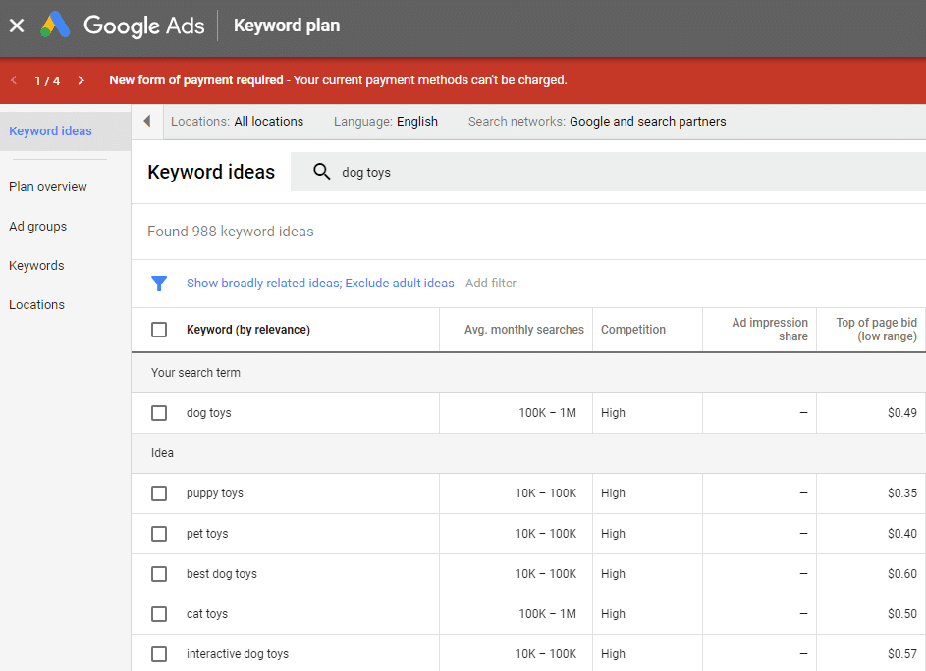Check the checkbox for 'dog toys'
926x671 pixels.
pos(159,412)
